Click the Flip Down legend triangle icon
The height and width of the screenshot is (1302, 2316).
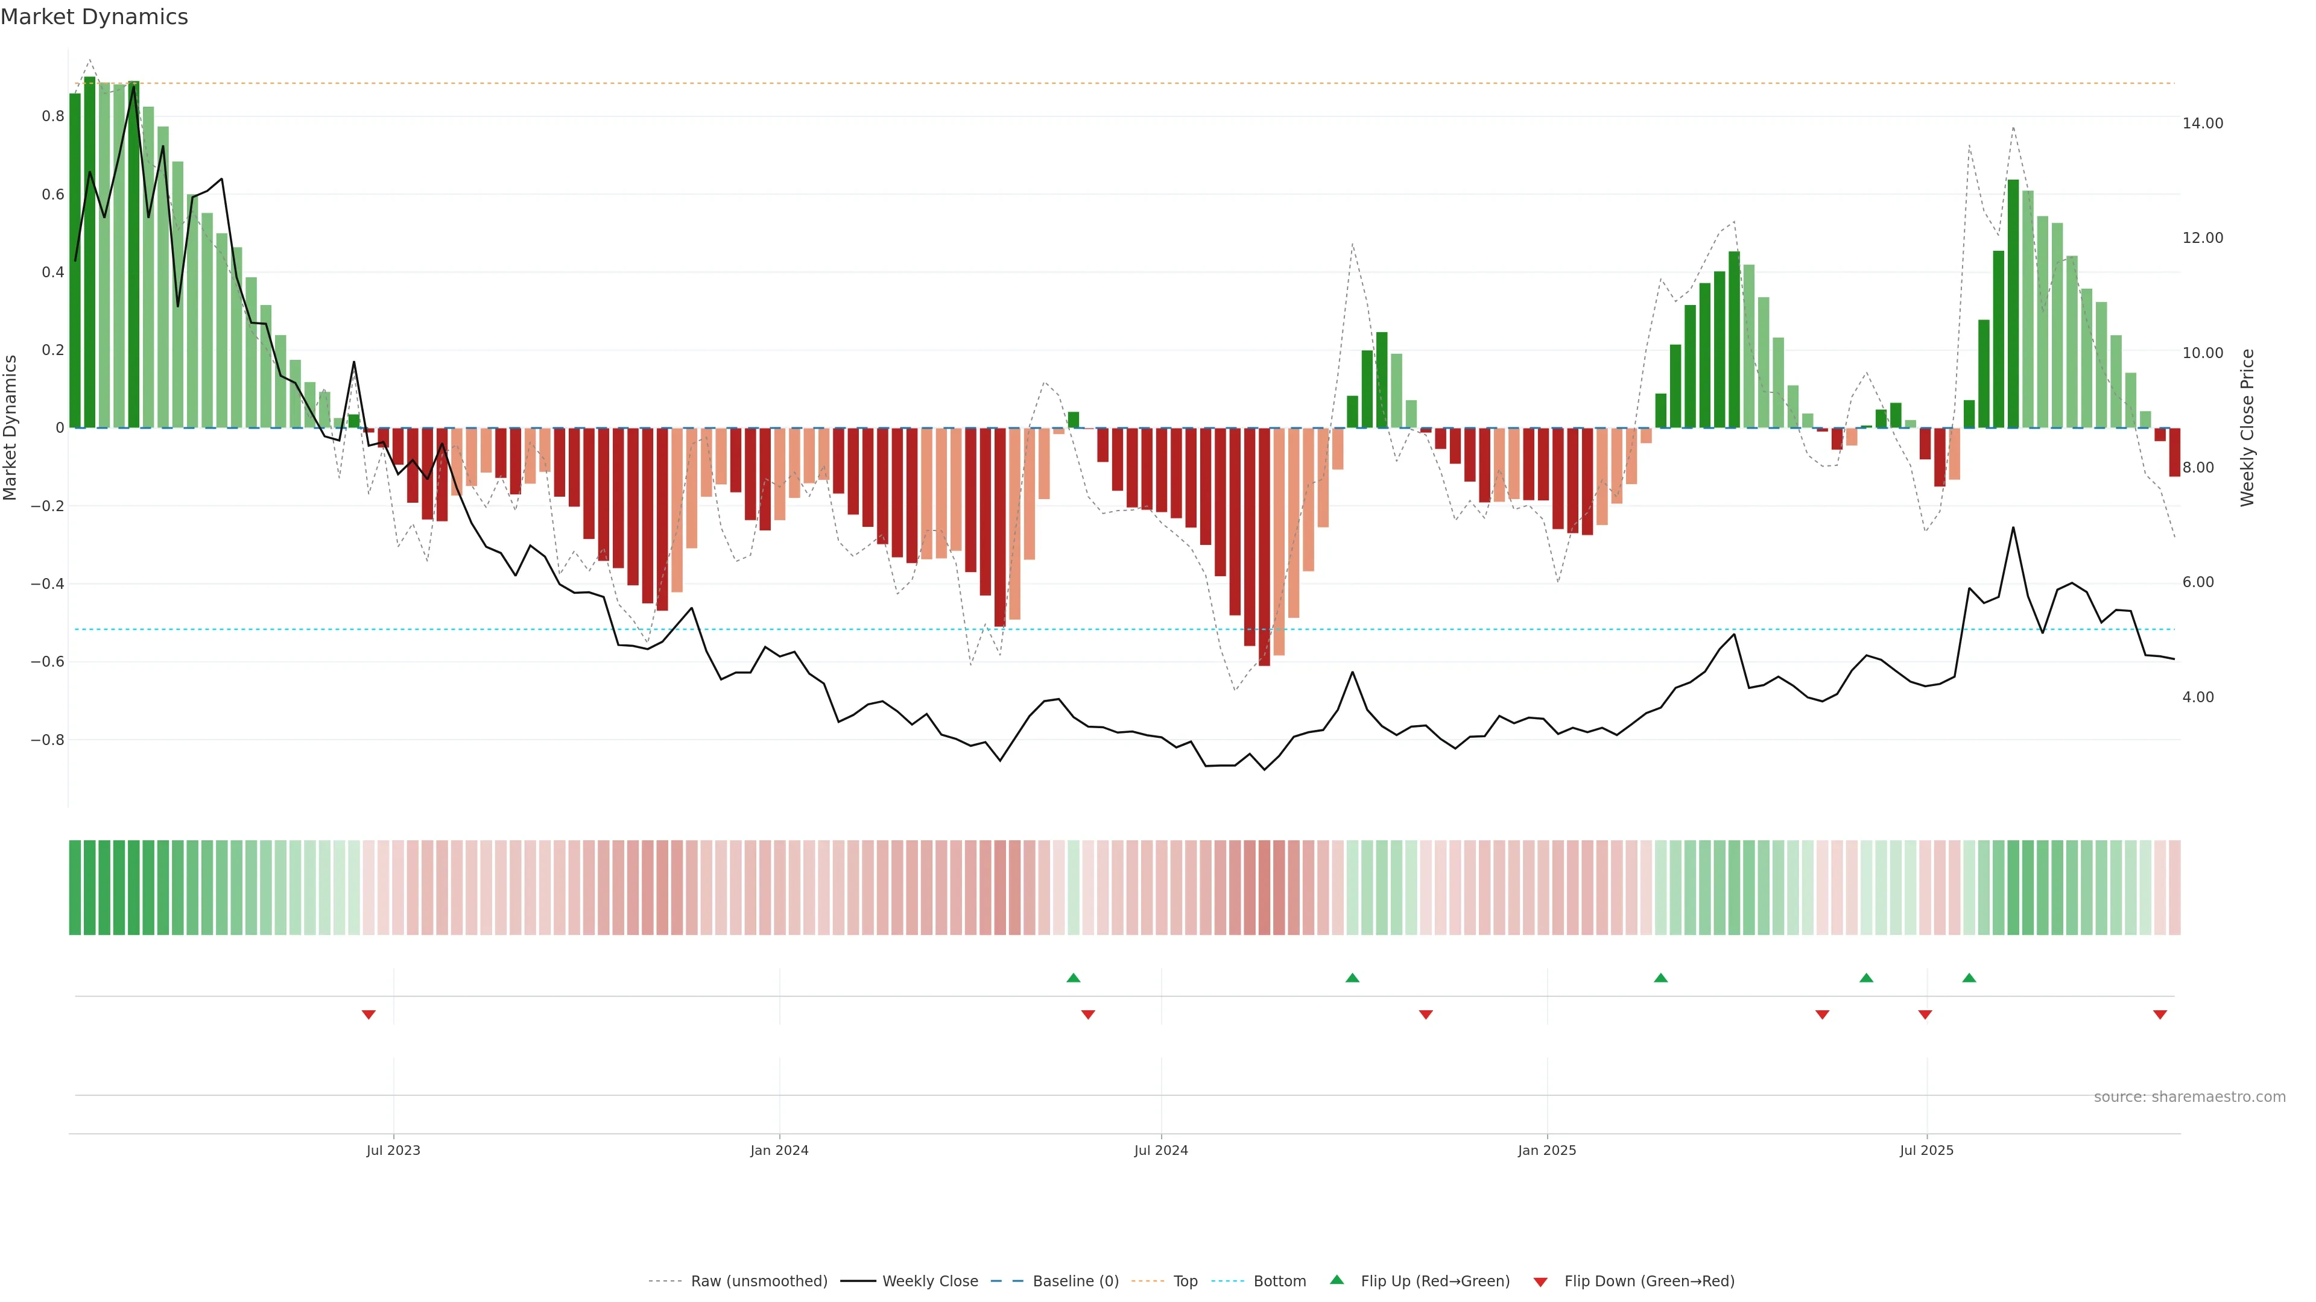(x=1540, y=1282)
